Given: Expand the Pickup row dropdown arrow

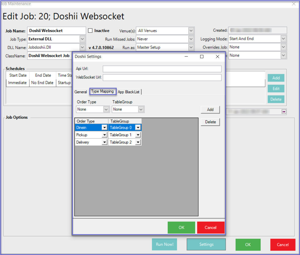Looking at the screenshot, I should tap(104, 135).
